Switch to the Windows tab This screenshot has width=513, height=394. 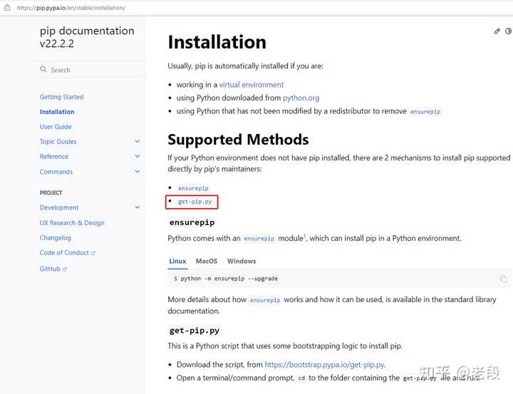click(242, 261)
